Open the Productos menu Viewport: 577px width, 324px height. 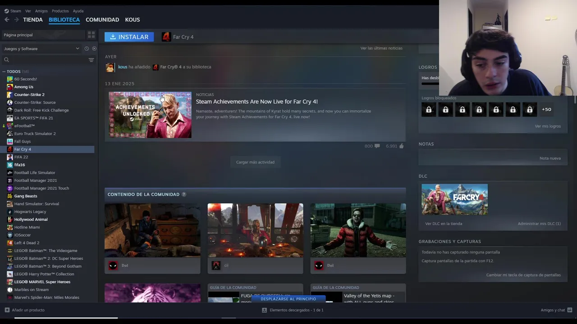click(x=60, y=11)
